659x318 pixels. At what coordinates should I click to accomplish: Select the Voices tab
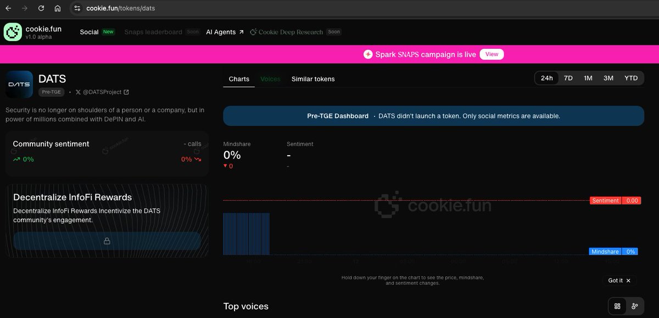point(270,79)
